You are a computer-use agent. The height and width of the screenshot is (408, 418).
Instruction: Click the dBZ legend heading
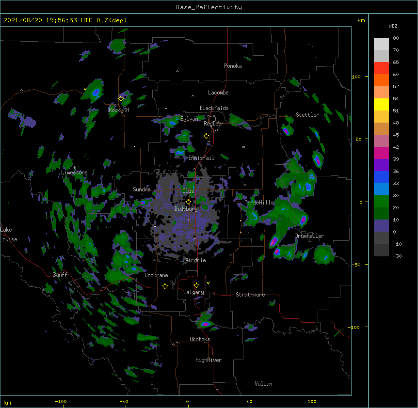[x=393, y=26]
